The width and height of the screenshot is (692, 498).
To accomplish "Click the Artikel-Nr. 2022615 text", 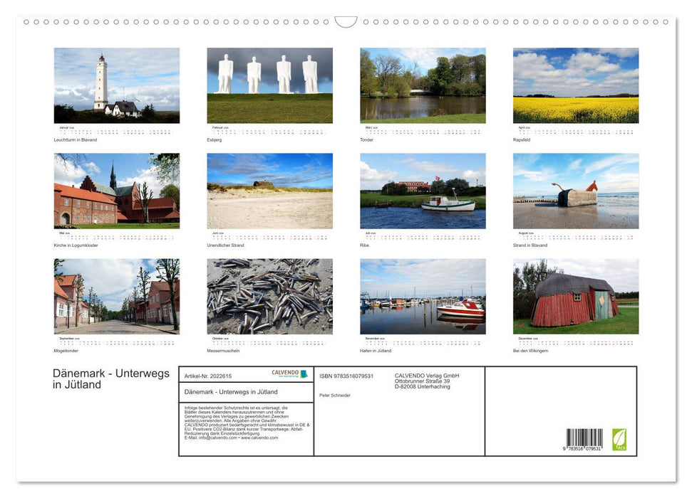I will pyautogui.click(x=210, y=375).
